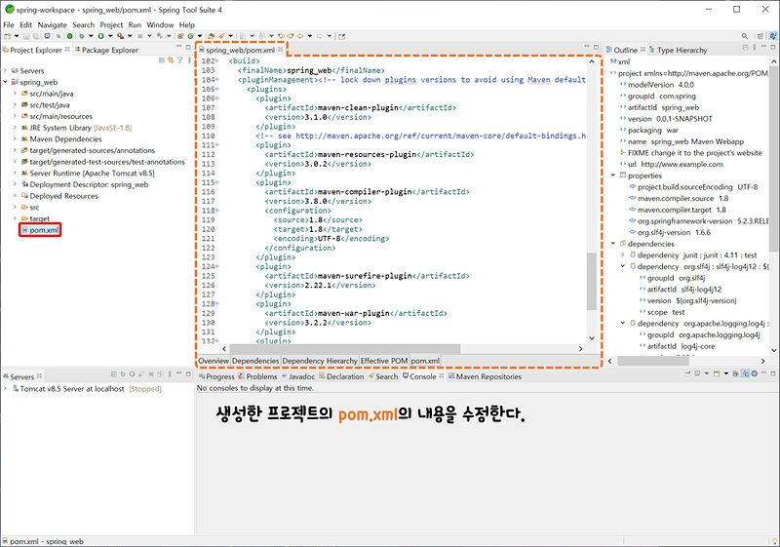Click the Servers view maximize icon
This screenshot has width=780, height=547.
click(188, 373)
